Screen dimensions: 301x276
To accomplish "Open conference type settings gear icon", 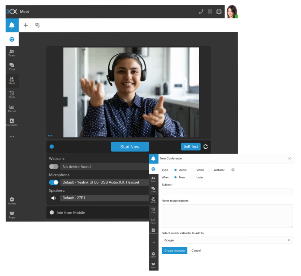I will (x=233, y=170).
